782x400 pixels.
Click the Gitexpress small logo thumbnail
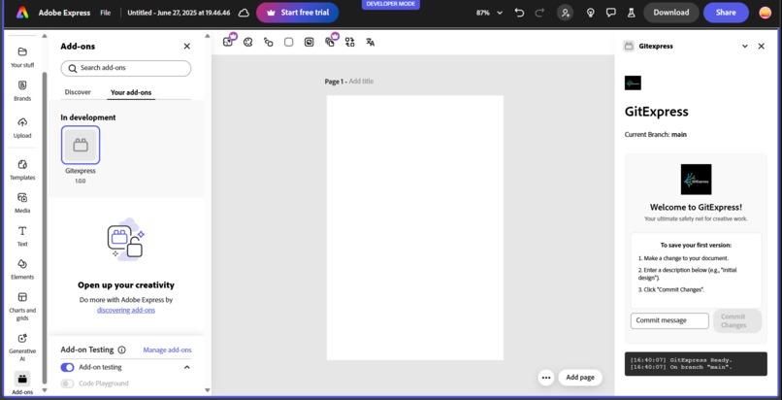coord(633,83)
